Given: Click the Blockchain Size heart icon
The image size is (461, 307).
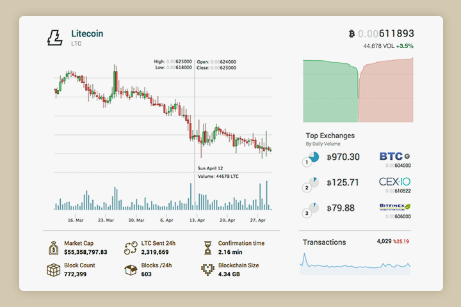Looking at the screenshot, I should [207, 269].
